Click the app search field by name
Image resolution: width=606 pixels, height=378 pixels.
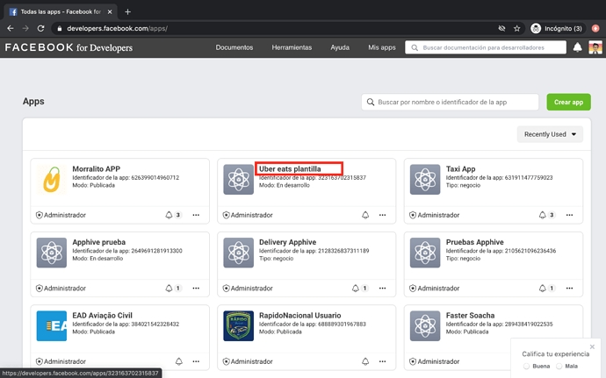pyautogui.click(x=451, y=103)
